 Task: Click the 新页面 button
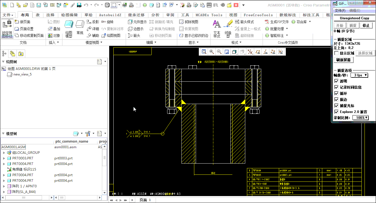click(x=22, y=22)
